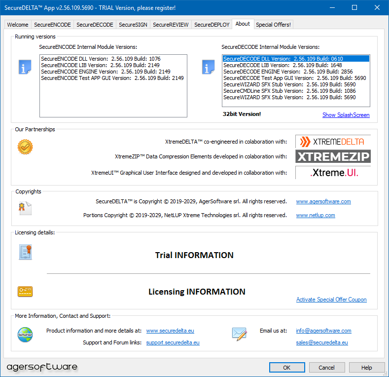This screenshot has height=377, width=389.
Task: Click the copyright certificate ribbon icon
Action: (x=25, y=208)
